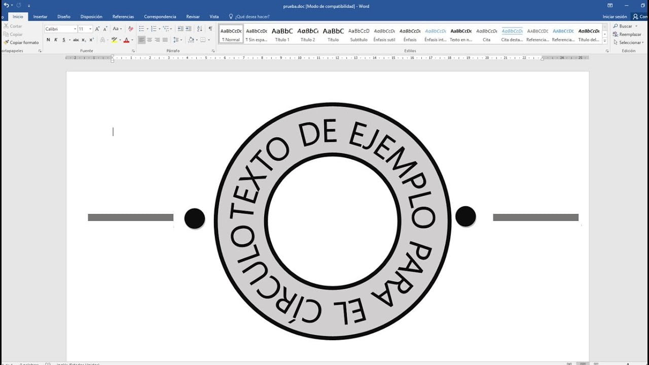This screenshot has height=365, width=649.
Task: Click Iniciar sesión in the title bar
Action: [x=615, y=16]
